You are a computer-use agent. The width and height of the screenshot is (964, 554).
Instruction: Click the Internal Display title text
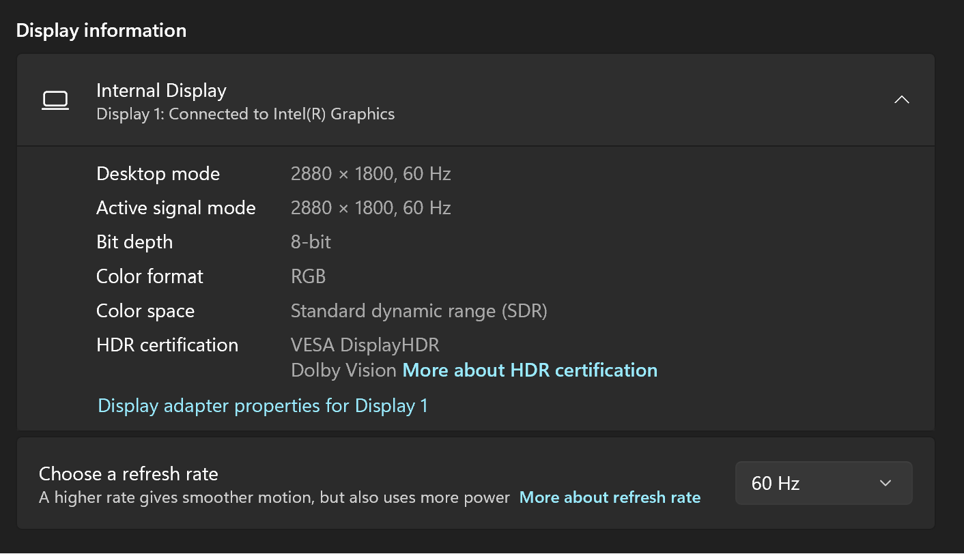point(161,91)
